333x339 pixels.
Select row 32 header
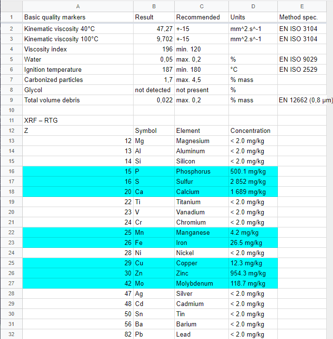(11, 334)
